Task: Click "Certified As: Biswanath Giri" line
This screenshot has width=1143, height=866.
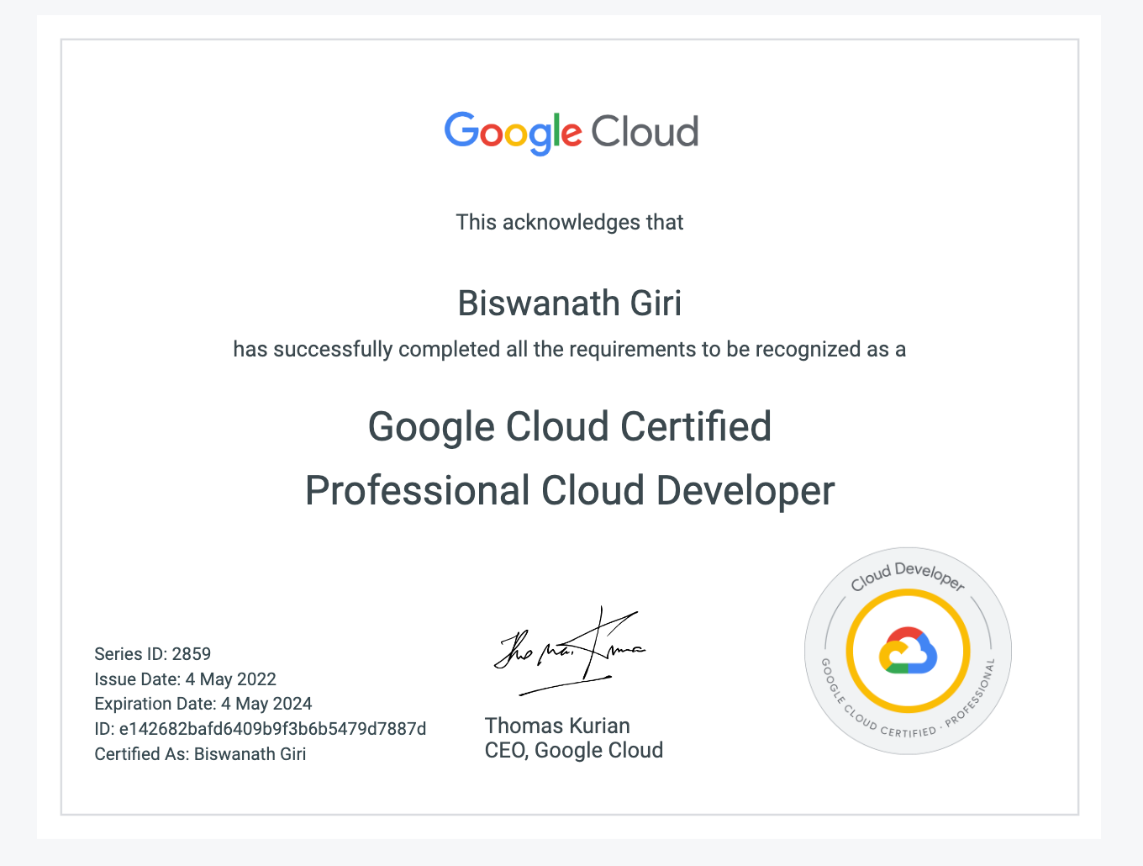Action: (200, 754)
